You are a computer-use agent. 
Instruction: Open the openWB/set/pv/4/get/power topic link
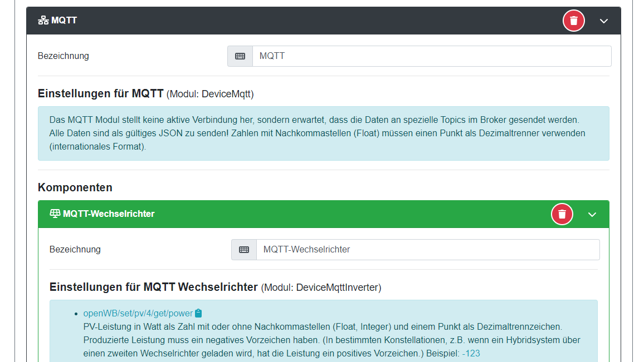click(138, 313)
